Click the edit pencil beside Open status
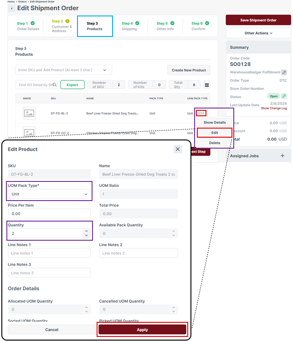Viewport: 293px width, 341px height. 284,96
